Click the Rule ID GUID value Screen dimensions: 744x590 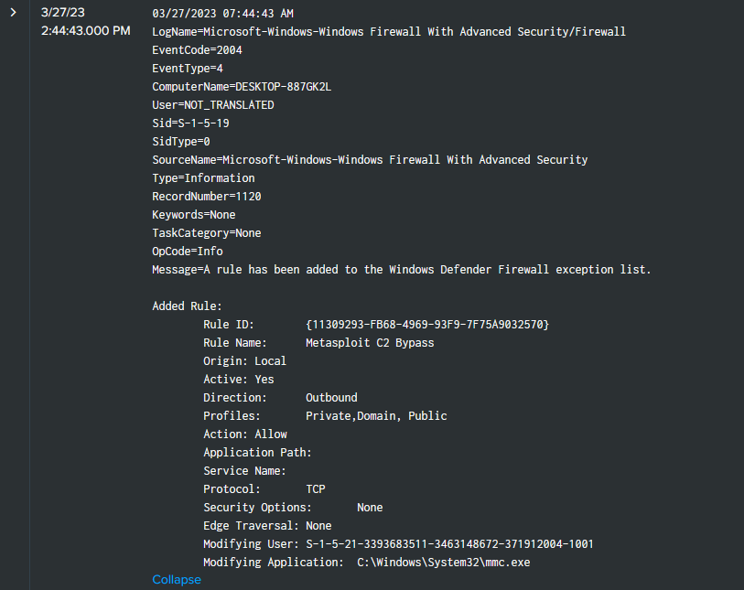pyautogui.click(x=427, y=325)
